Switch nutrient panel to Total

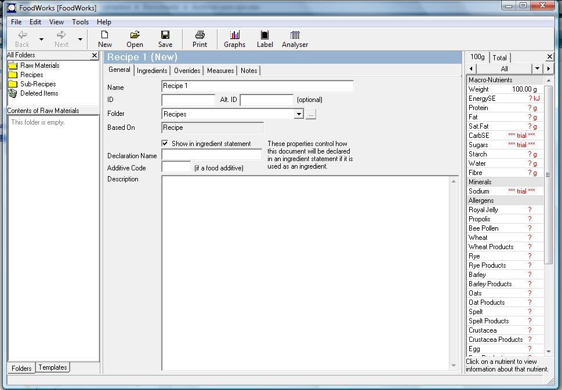(x=499, y=57)
